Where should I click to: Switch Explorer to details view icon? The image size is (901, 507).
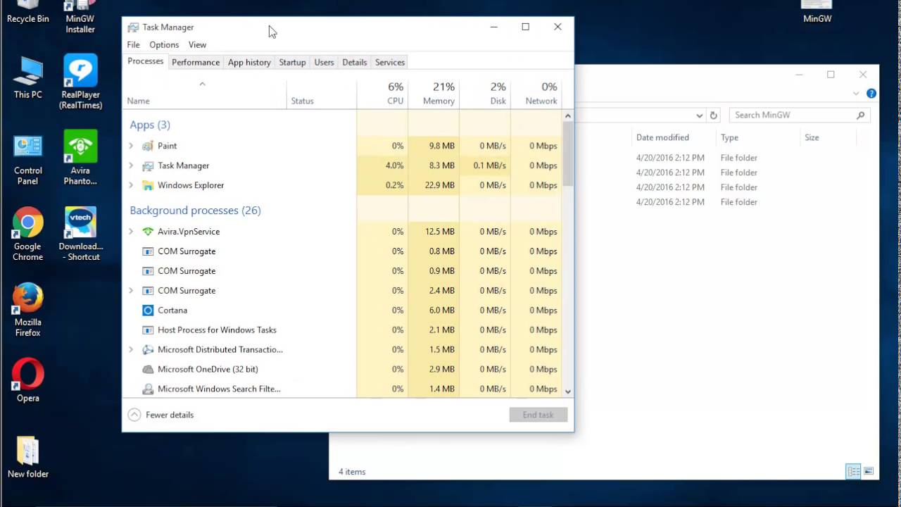(853, 471)
